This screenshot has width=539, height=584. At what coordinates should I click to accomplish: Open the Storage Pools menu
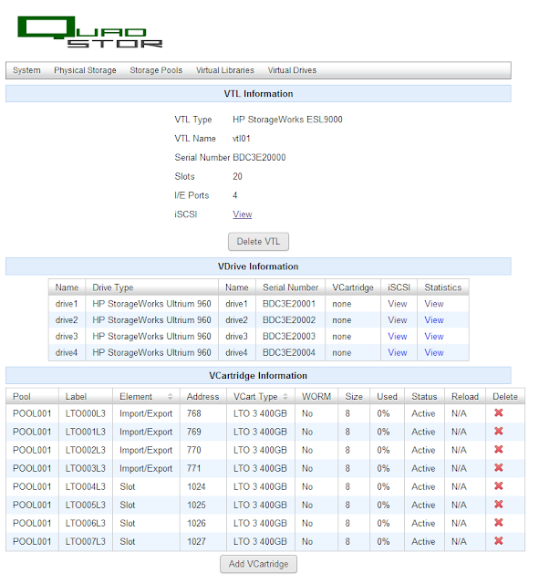click(x=156, y=70)
